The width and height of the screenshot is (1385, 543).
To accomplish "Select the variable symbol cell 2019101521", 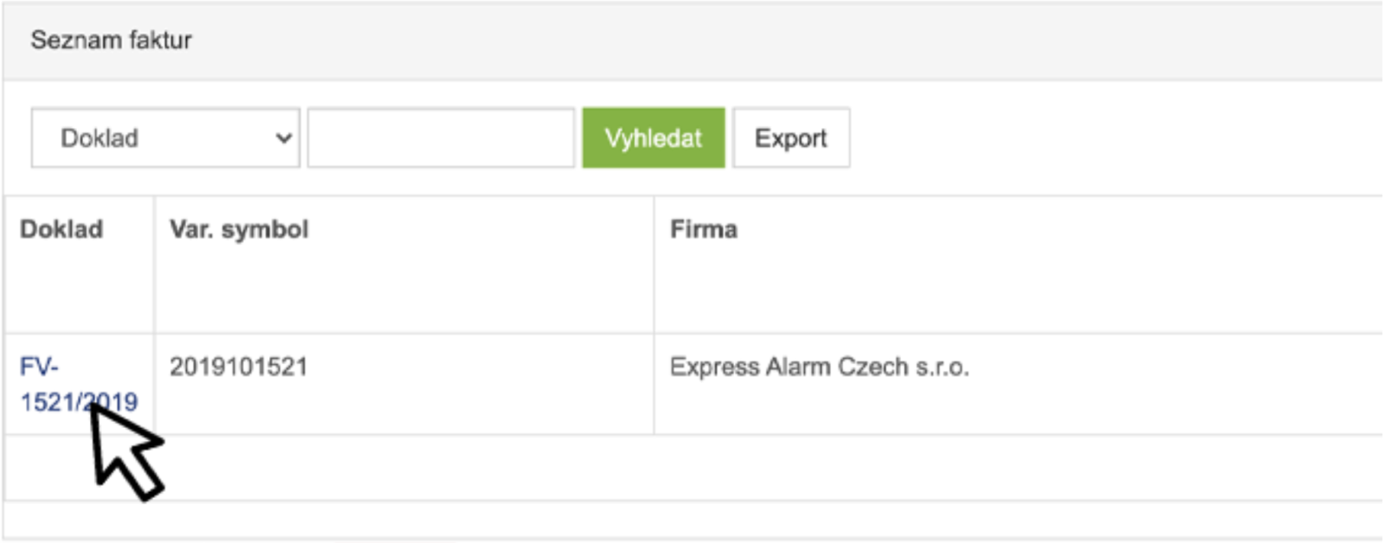I will [x=239, y=367].
